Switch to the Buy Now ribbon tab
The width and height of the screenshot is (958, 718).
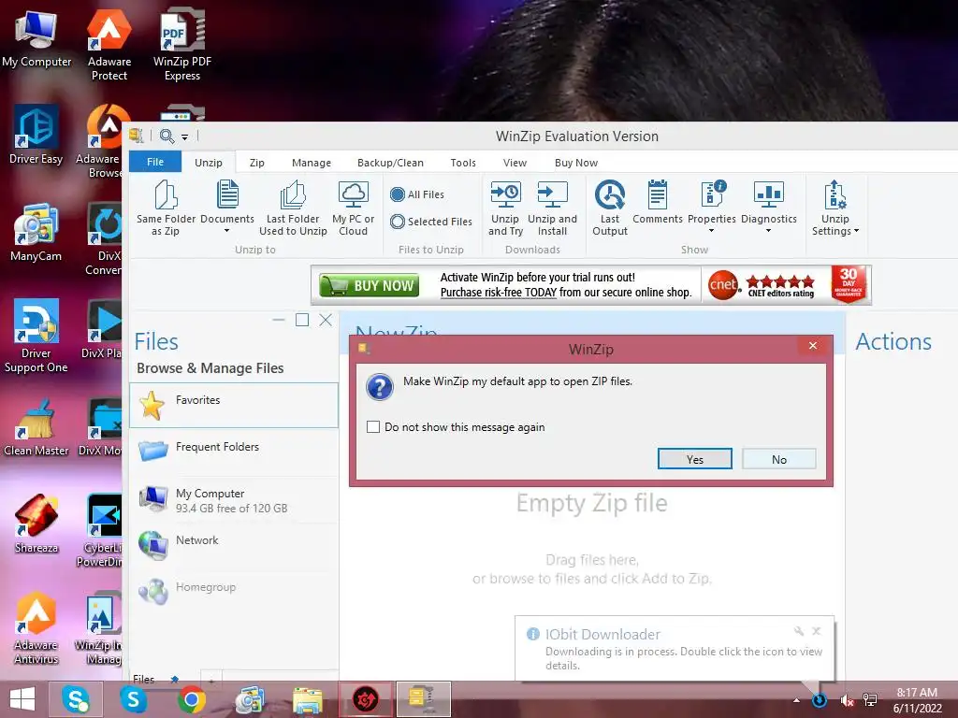pyautogui.click(x=576, y=163)
